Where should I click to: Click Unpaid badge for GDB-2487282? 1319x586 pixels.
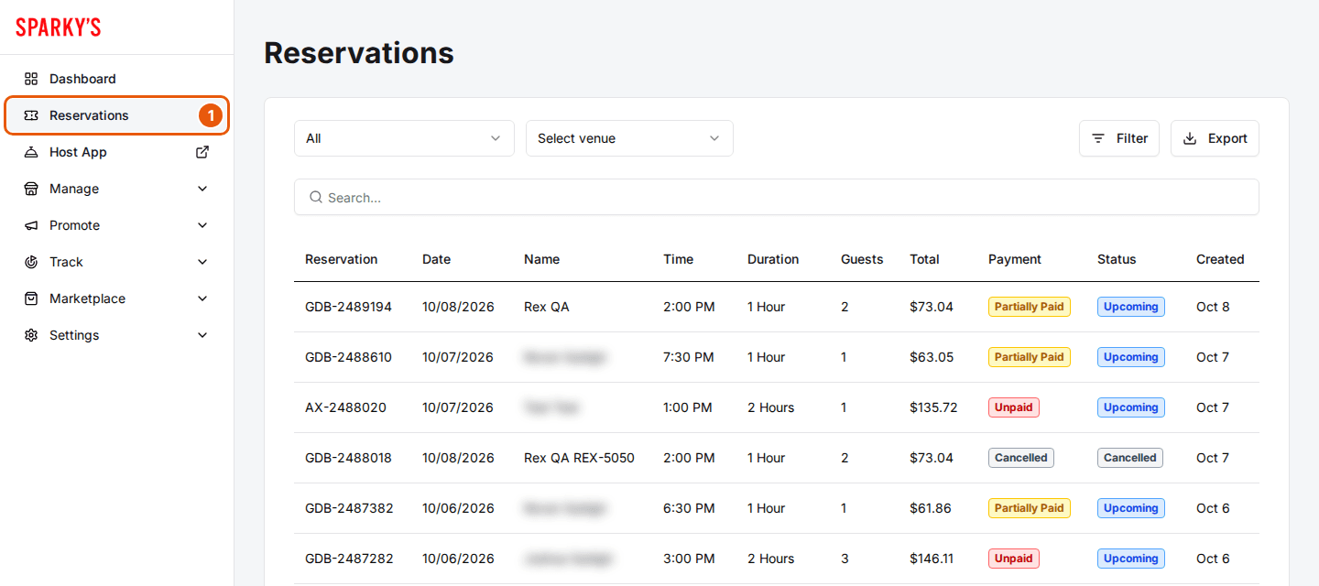pyautogui.click(x=1014, y=559)
